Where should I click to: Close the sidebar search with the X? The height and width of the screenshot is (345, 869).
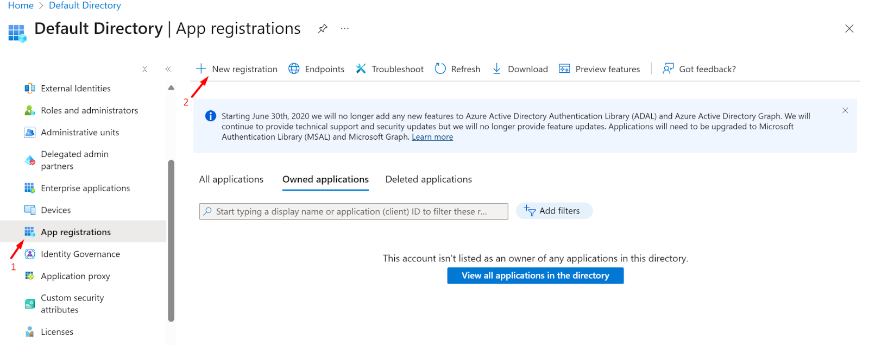click(x=144, y=69)
